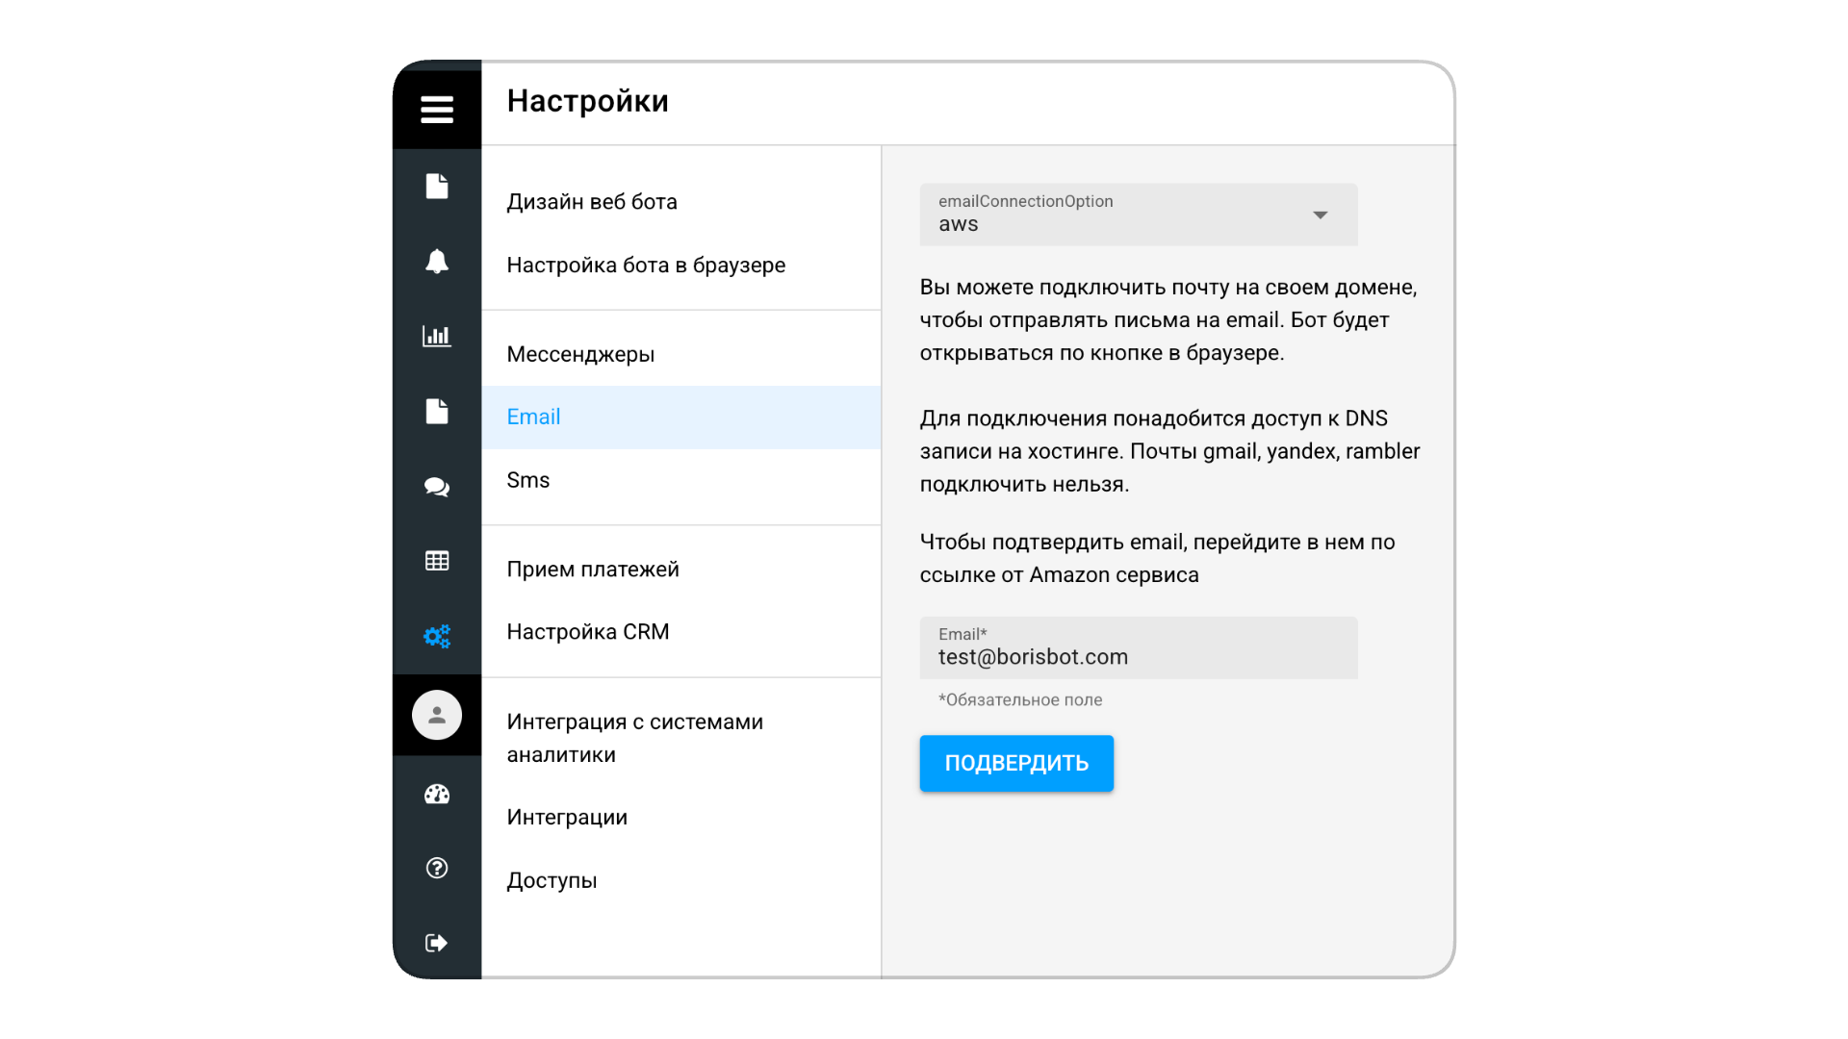Expand the emailConnectionOption dropdown
1848x1039 pixels.
point(1116,215)
